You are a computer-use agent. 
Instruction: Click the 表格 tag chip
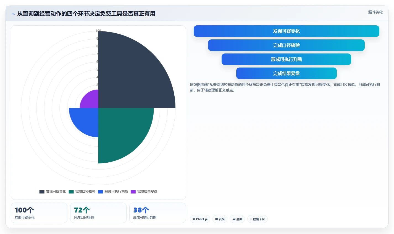pyautogui.click(x=220, y=219)
